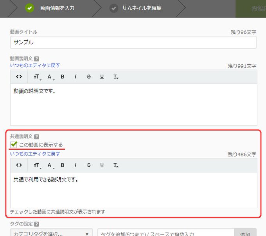Click the 追加 tag button

[x=245, y=232]
